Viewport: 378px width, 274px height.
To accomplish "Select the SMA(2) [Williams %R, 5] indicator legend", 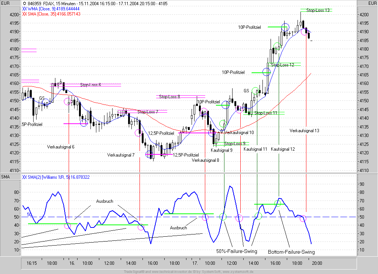I will [56, 177].
